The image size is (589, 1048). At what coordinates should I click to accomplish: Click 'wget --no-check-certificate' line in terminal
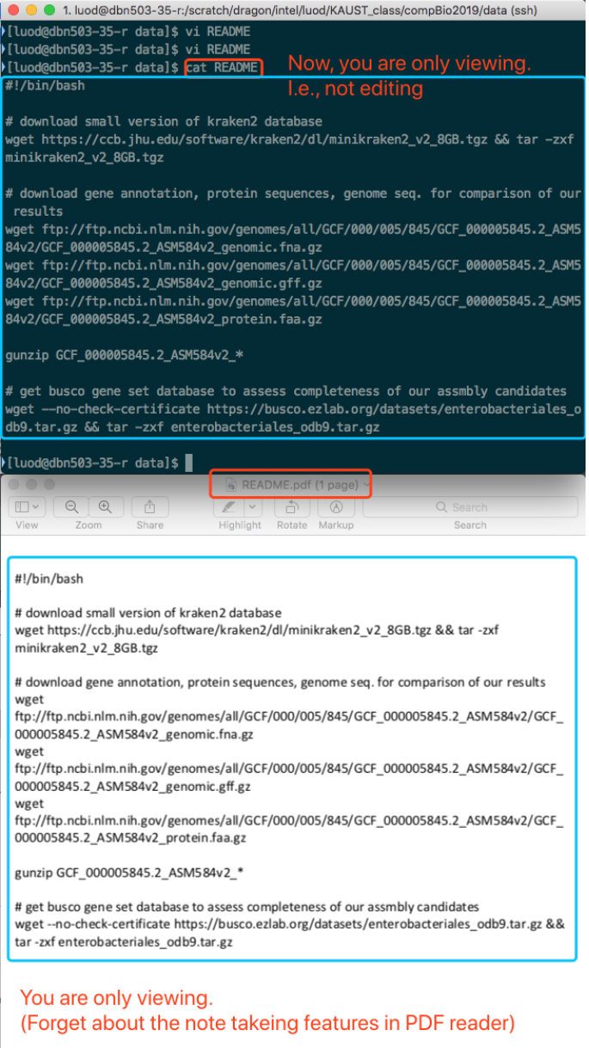click(x=292, y=408)
